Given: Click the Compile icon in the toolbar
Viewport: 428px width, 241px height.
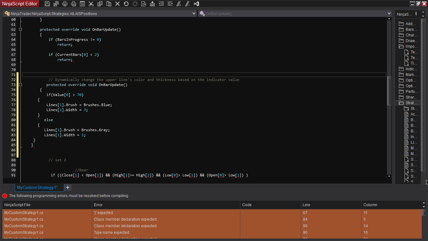Looking at the screenshot, I should tap(153, 4).
